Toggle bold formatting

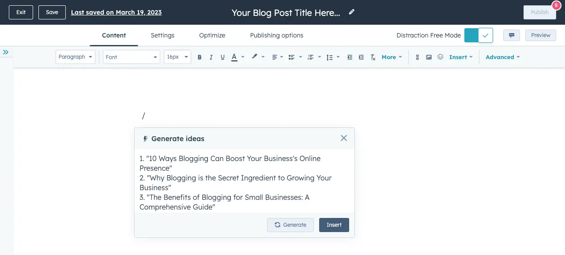pos(200,57)
